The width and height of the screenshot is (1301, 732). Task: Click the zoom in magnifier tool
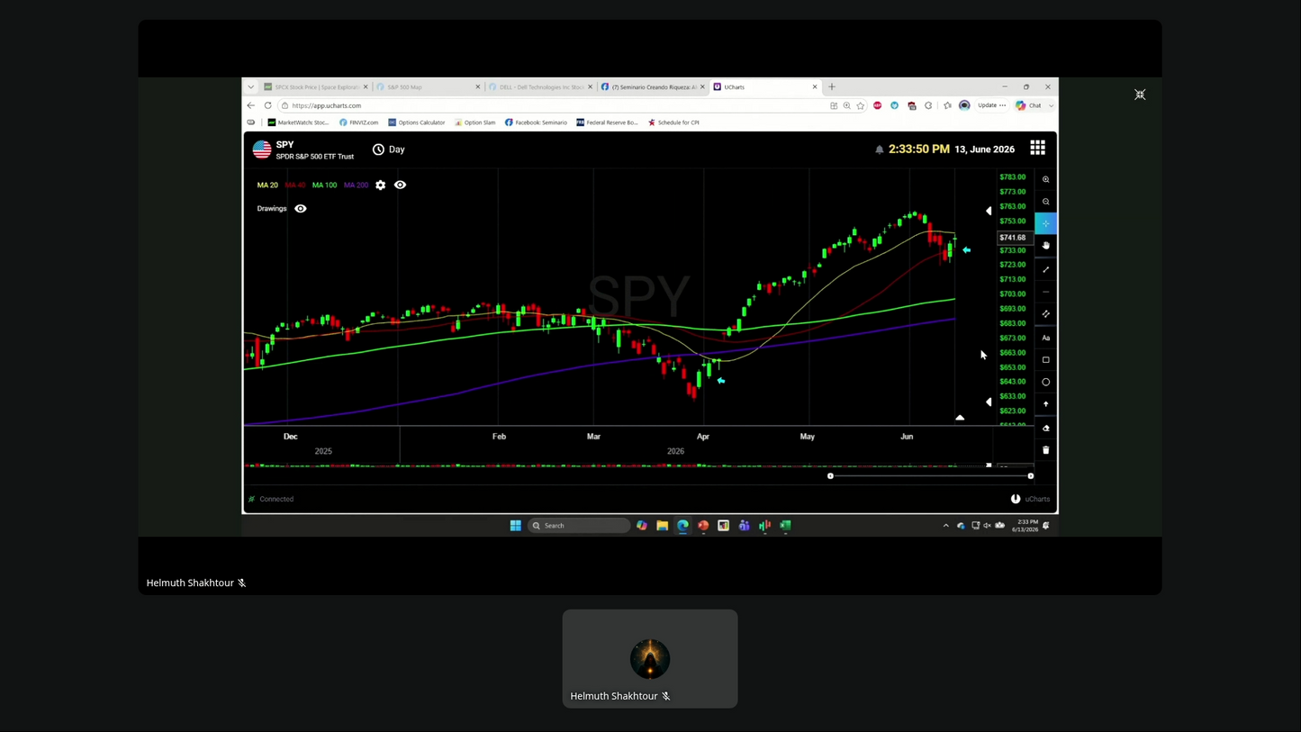point(1045,180)
